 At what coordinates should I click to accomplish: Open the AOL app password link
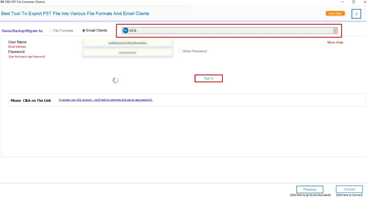[x=105, y=100]
